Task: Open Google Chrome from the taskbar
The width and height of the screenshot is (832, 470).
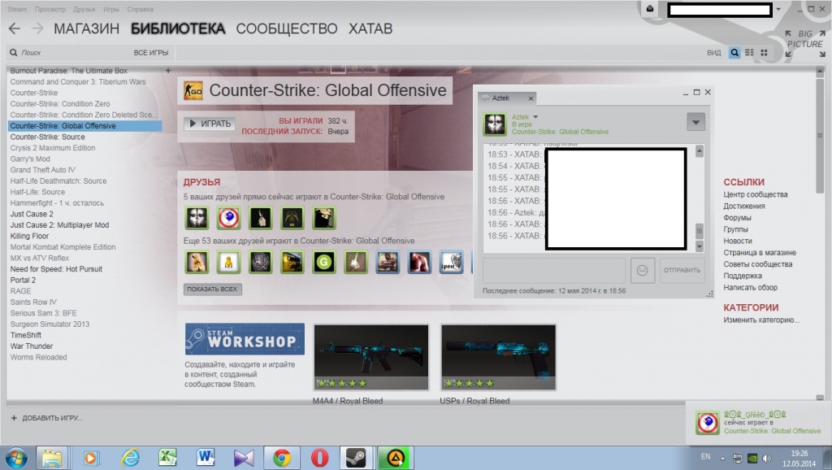Action: (282, 457)
